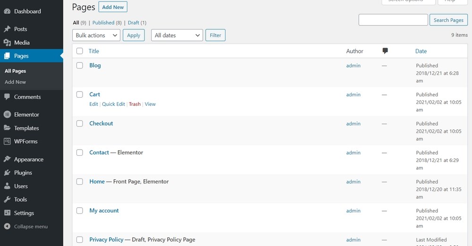Open the Bulk actions dropdown
Image resolution: width=472 pixels, height=246 pixels.
(96, 35)
